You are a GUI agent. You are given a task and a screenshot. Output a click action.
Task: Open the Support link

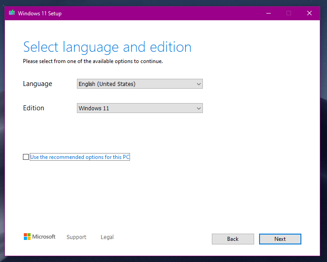pos(76,237)
